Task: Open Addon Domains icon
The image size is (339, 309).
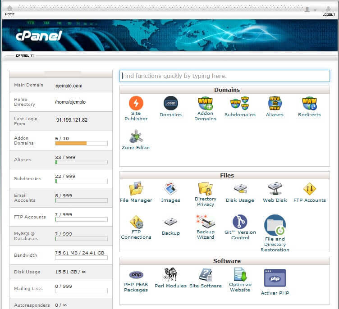Action: [205, 103]
